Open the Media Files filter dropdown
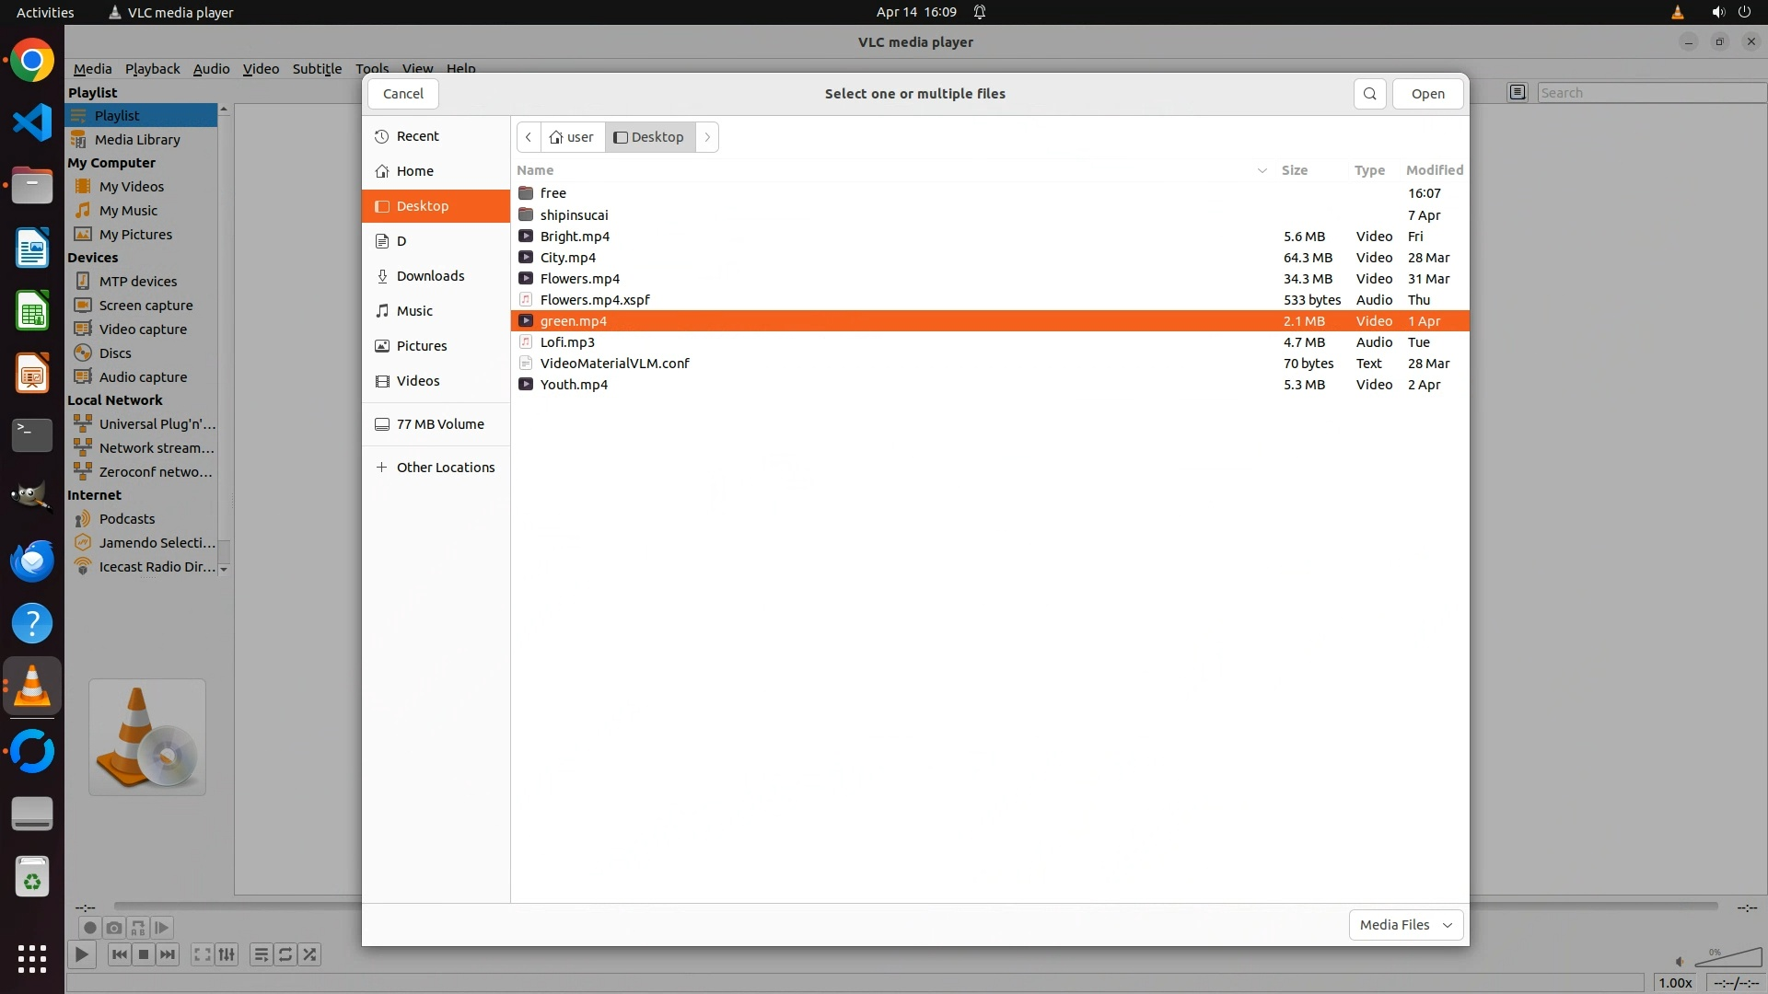 click(1405, 925)
